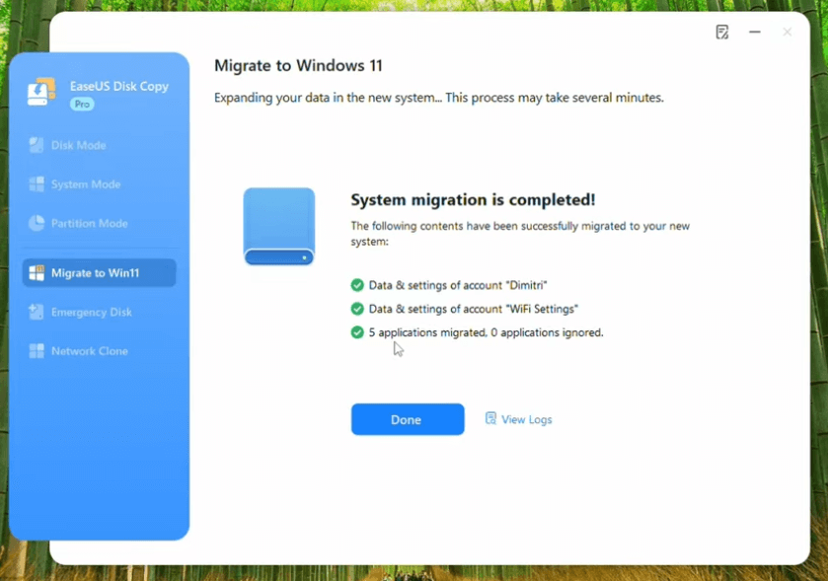Click the Partition Mode icon

click(x=38, y=224)
